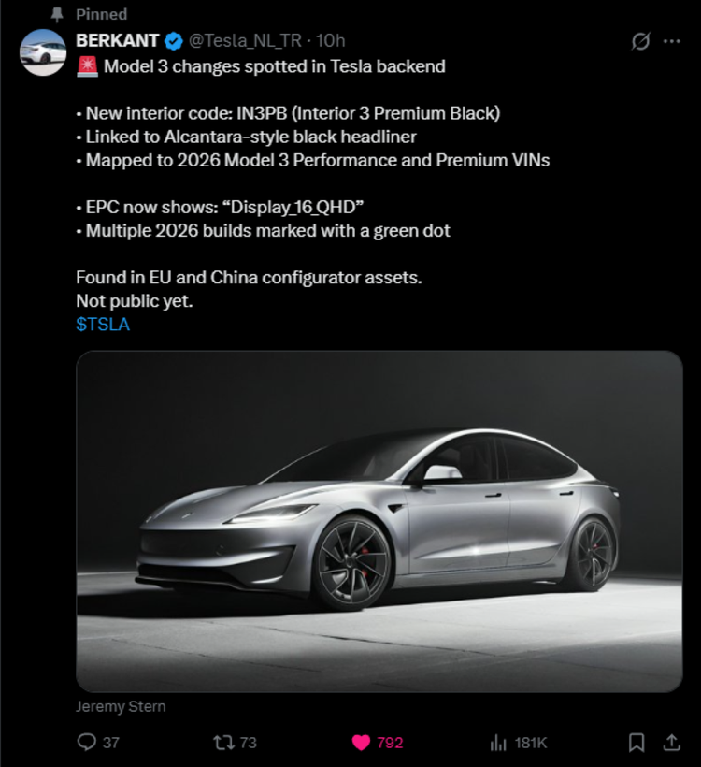The width and height of the screenshot is (701, 767).
Task: Reply to the tweet via speech bubble icon
Action: pyautogui.click(x=86, y=742)
